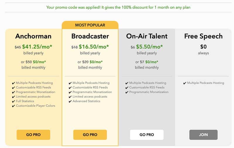Click GO PRO under Broadcaster plan
This screenshot has height=148, width=234.
90,135
